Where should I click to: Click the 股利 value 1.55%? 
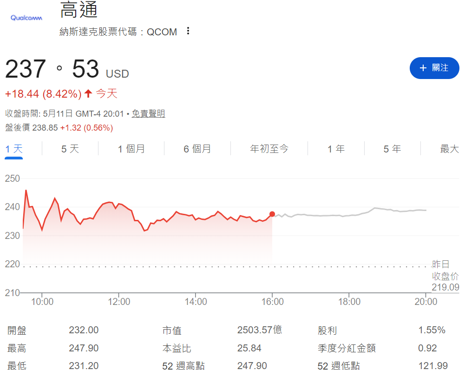coord(432,330)
